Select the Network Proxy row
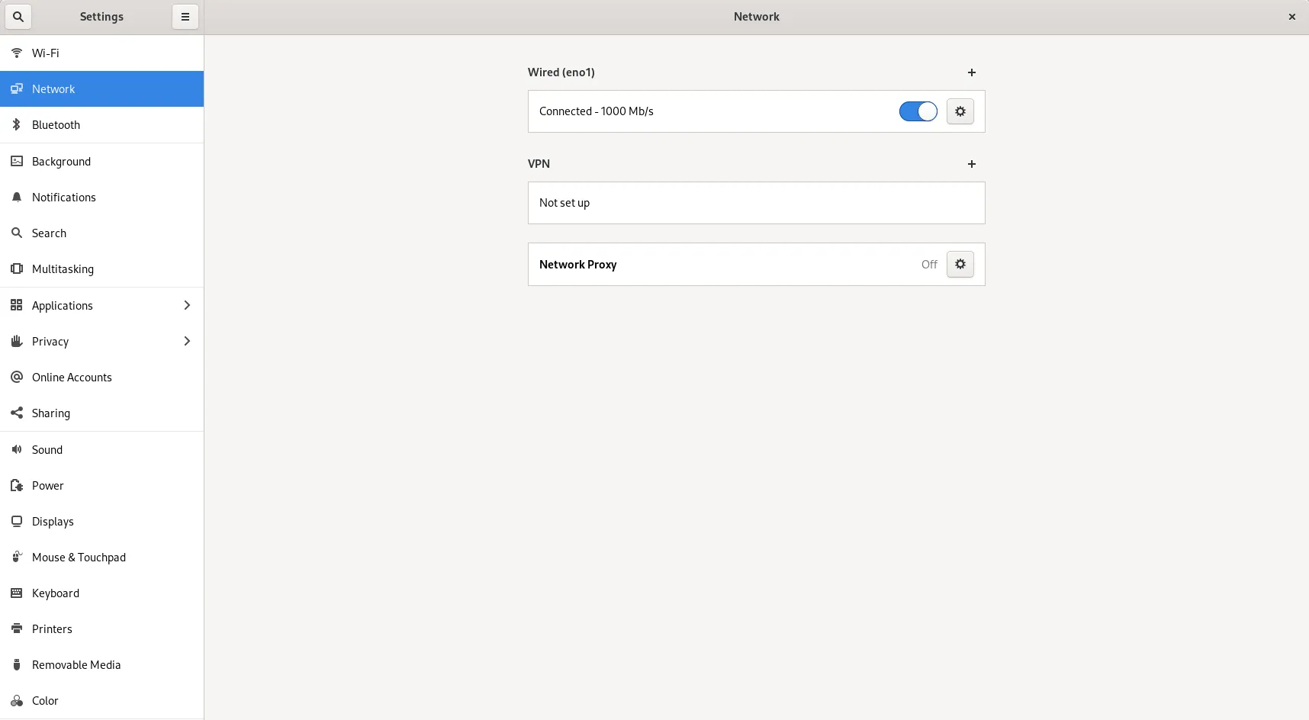The width and height of the screenshot is (1309, 720). point(757,265)
